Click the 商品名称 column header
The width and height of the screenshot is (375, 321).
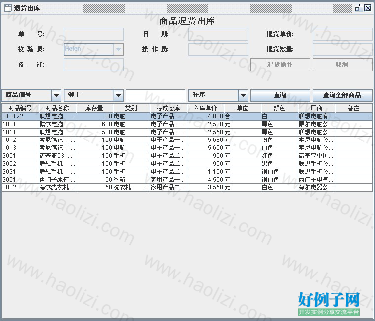click(57, 108)
